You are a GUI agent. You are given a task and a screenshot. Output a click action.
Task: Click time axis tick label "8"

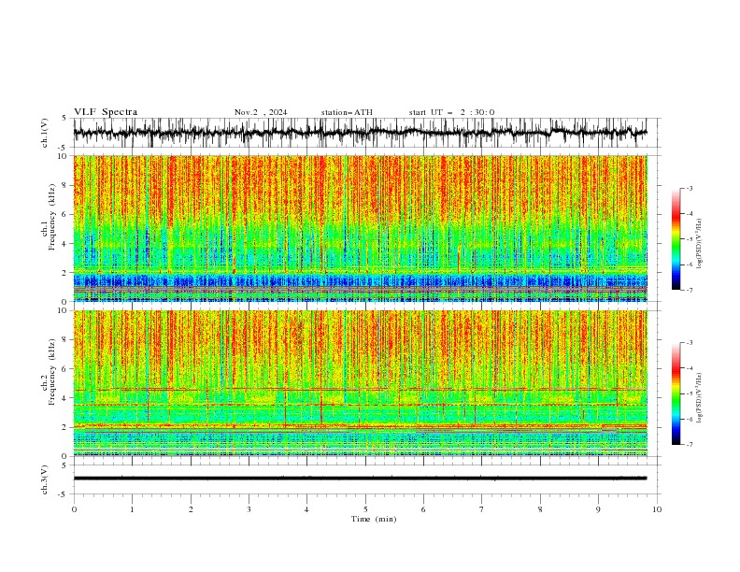(x=540, y=509)
